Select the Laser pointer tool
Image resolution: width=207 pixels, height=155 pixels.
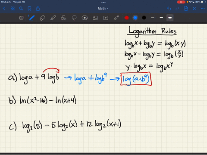click(116, 18)
